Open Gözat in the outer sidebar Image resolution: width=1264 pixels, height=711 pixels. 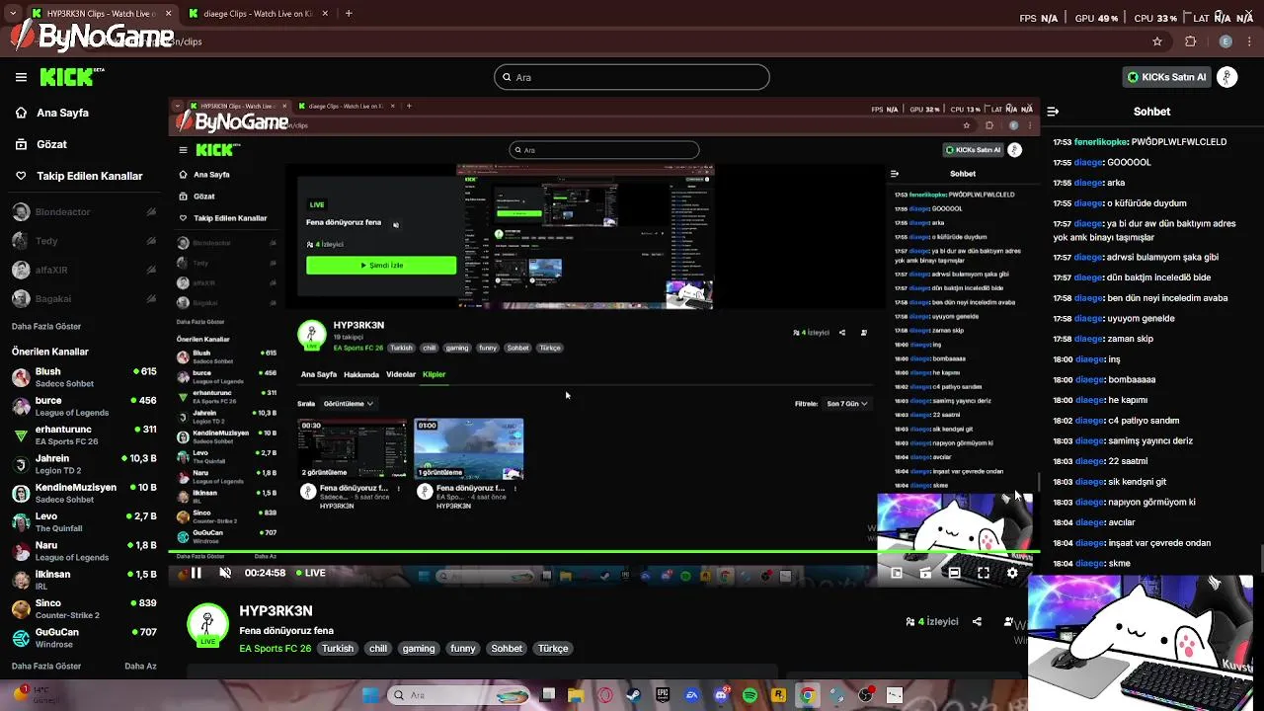pos(41,144)
